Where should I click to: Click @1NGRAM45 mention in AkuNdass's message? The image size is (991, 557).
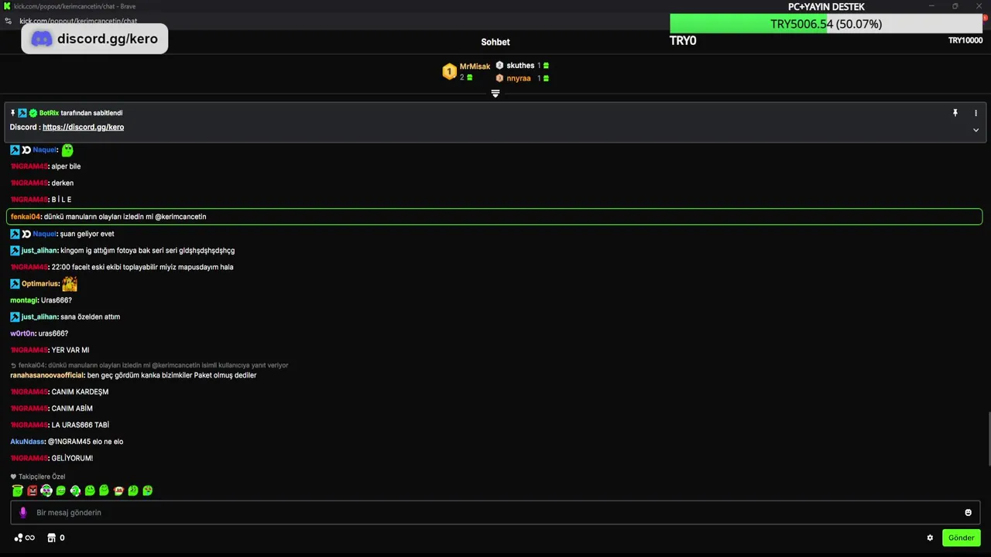pos(69,442)
